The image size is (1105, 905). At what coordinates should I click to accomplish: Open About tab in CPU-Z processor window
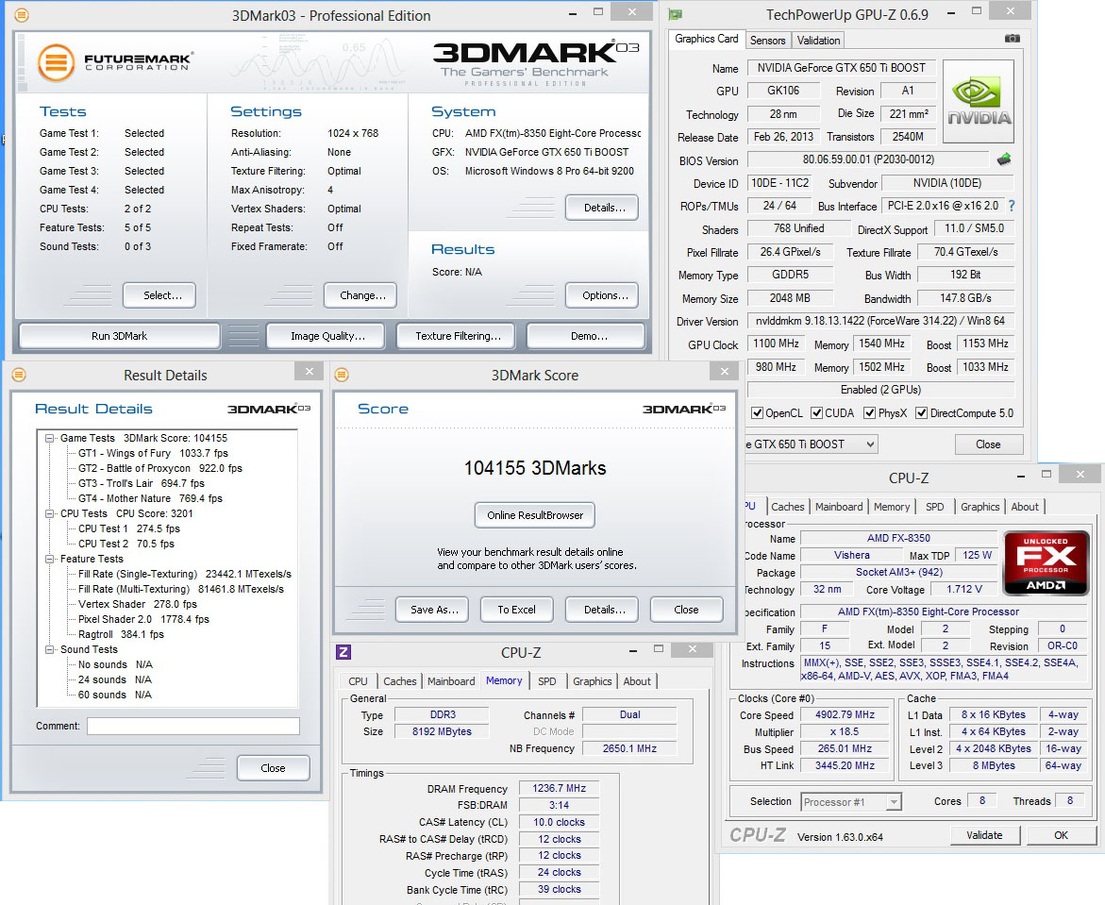pyautogui.click(x=1025, y=507)
